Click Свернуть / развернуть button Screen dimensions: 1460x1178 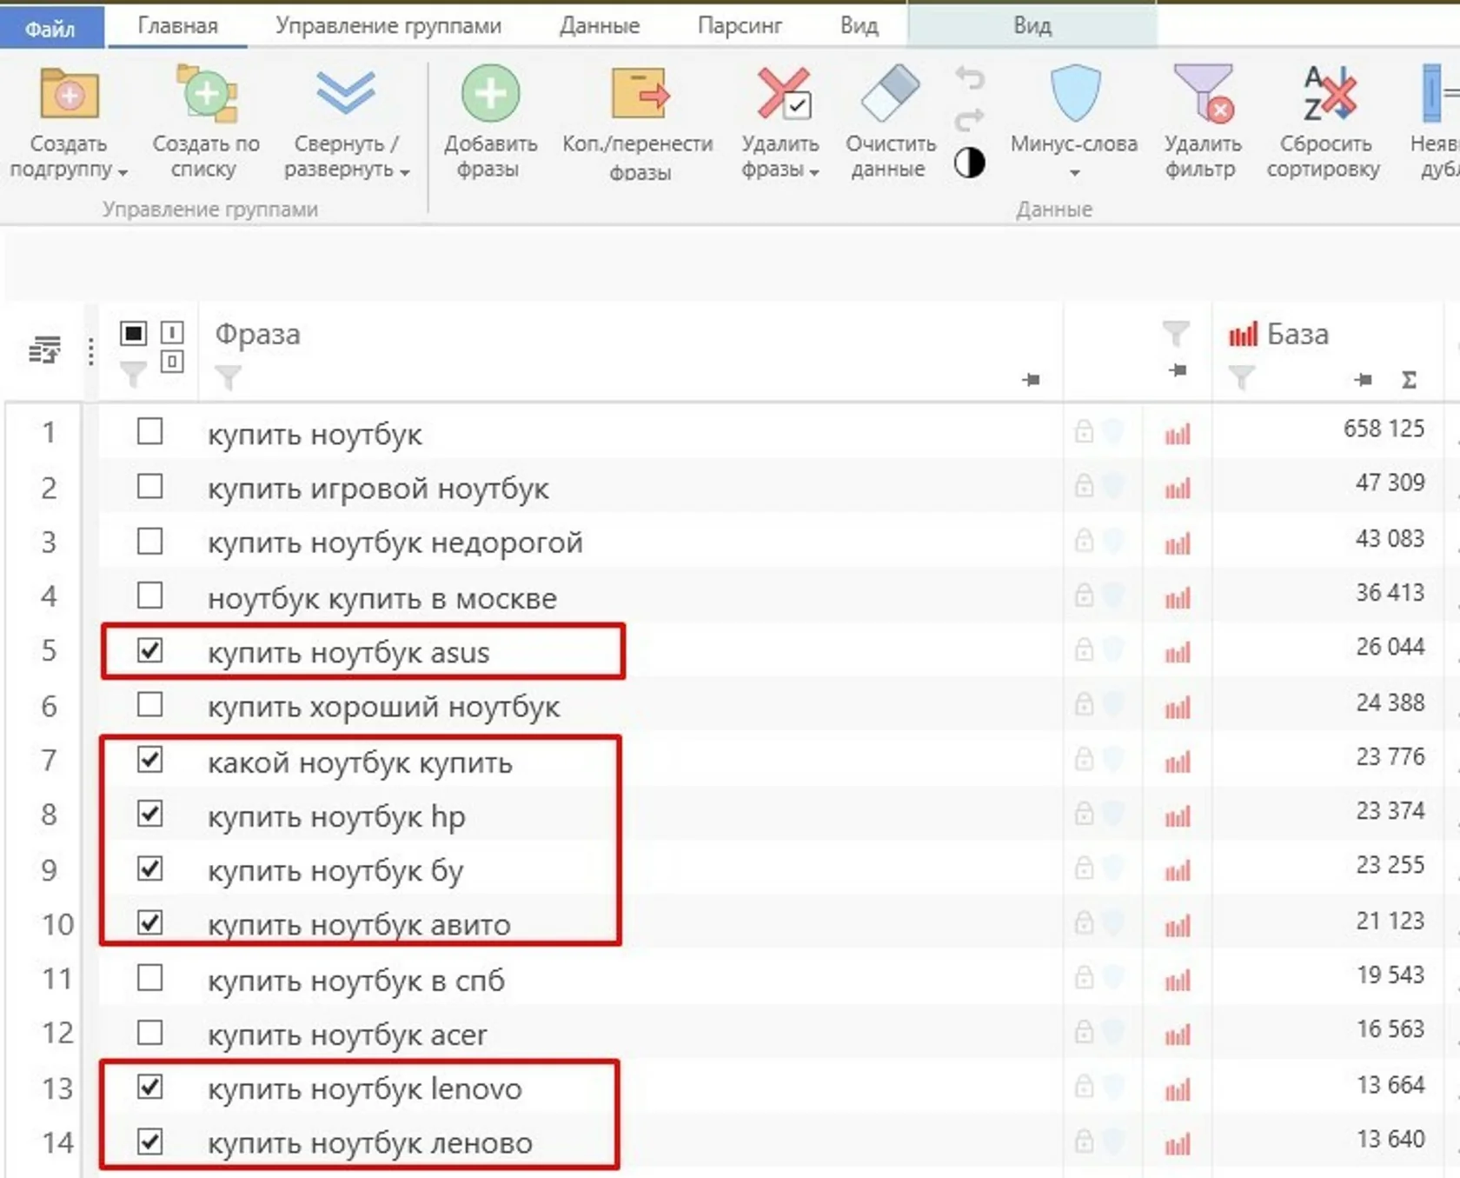click(x=346, y=123)
